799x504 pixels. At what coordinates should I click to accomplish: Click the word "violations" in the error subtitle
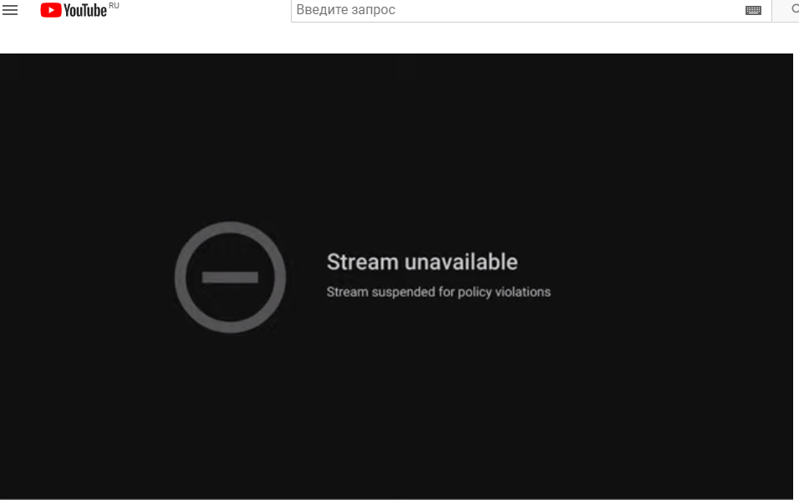pyautogui.click(x=523, y=292)
